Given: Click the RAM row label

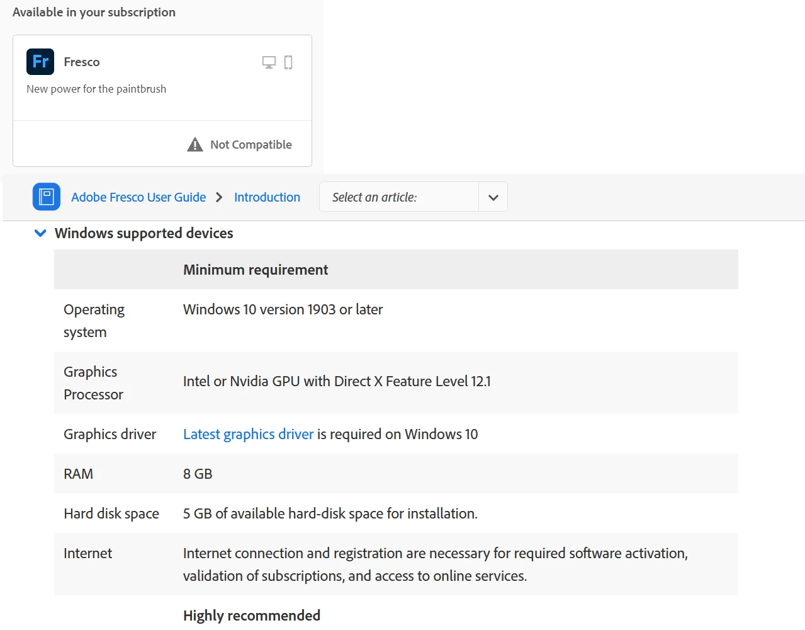Looking at the screenshot, I should [78, 474].
